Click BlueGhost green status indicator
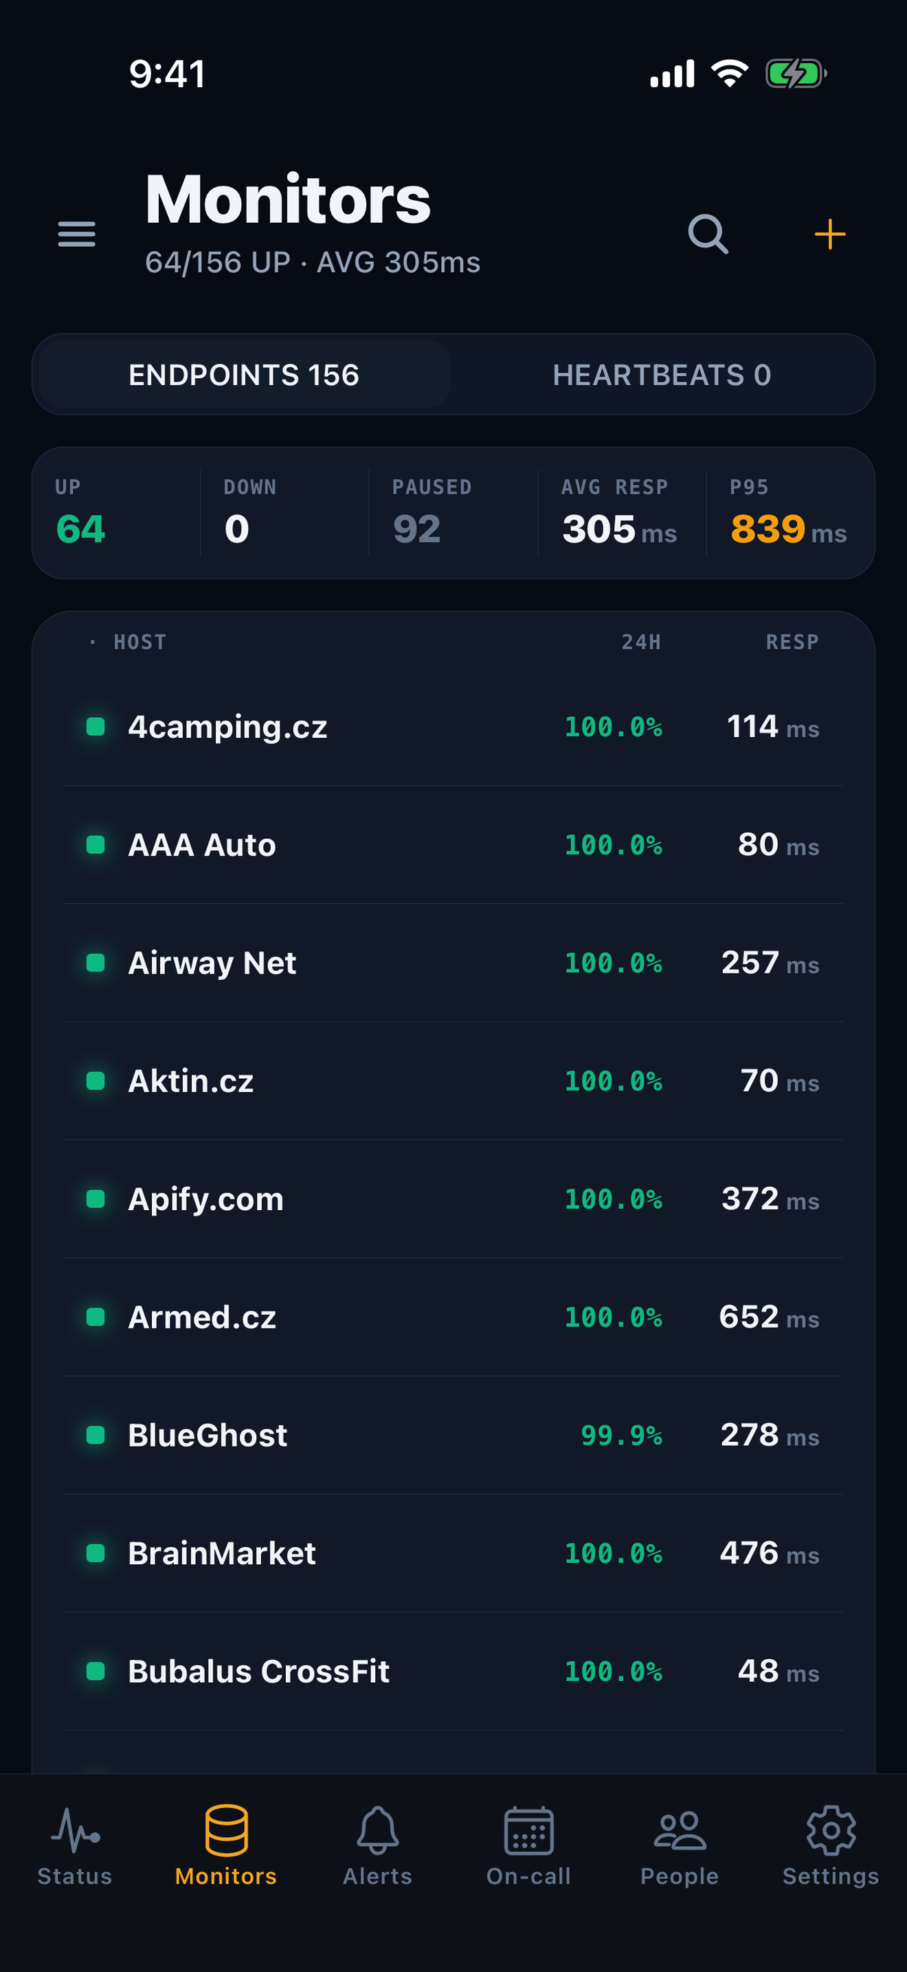907x1972 pixels. click(x=96, y=1434)
